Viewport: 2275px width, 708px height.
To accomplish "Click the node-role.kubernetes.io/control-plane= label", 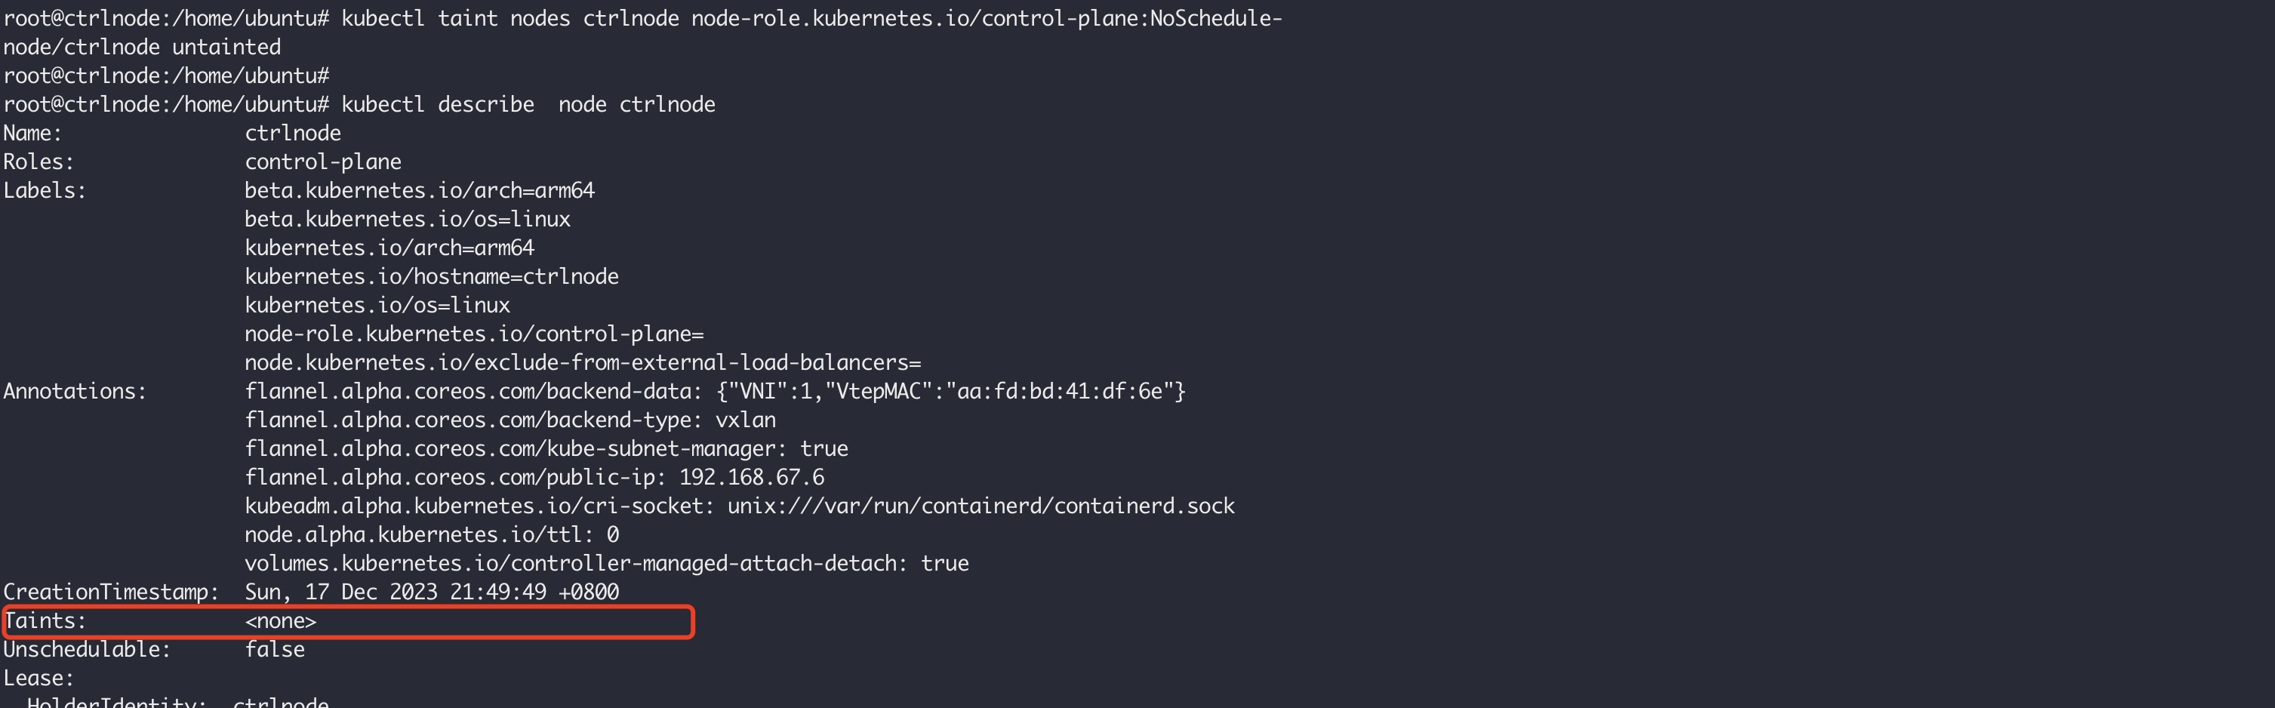I will click(x=473, y=334).
